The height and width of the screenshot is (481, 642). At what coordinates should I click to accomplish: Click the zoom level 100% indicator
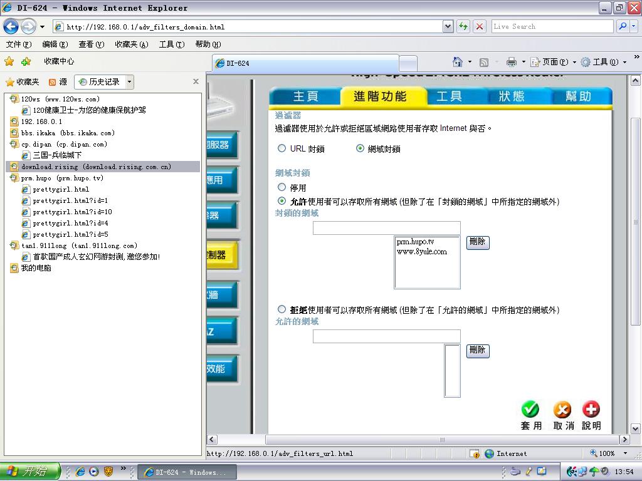[603, 453]
